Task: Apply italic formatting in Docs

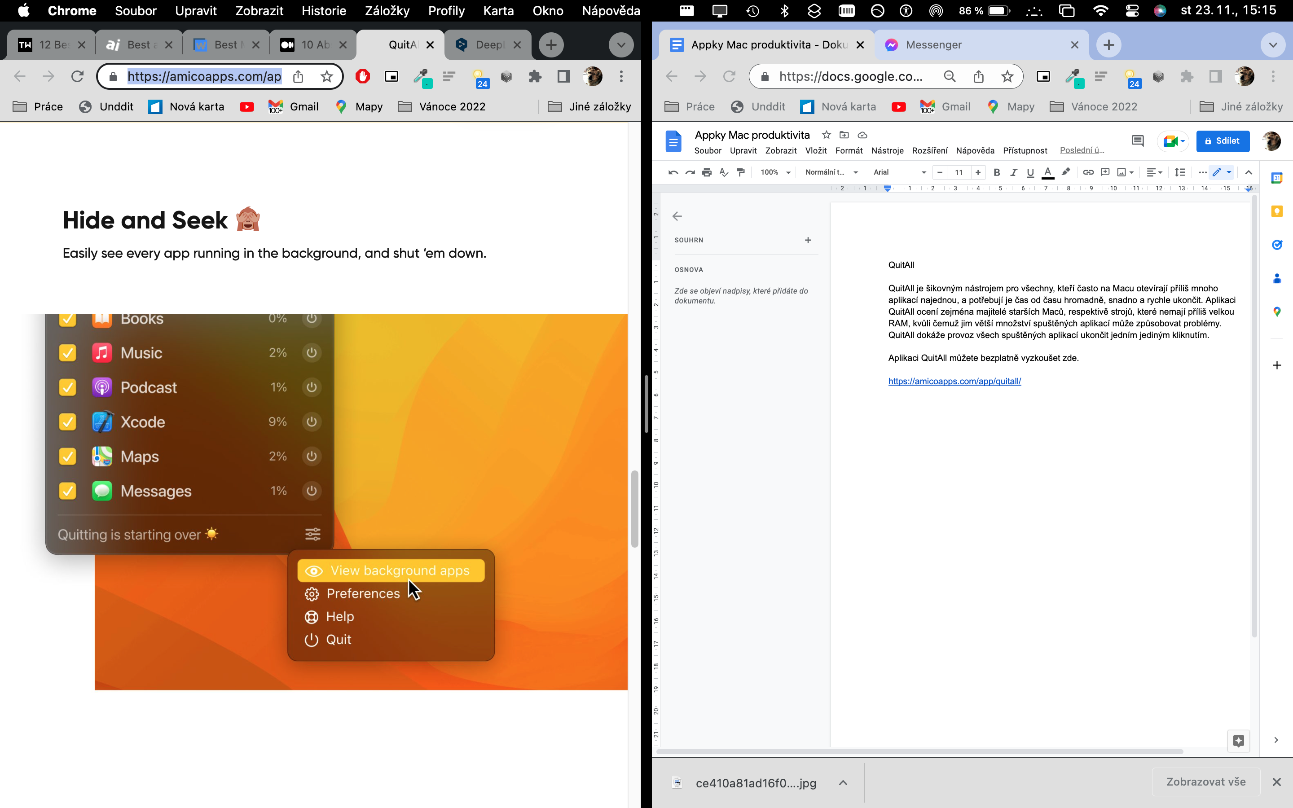Action: point(1014,172)
